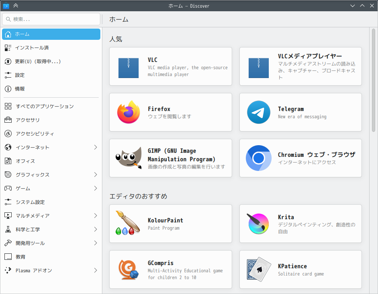Select the アクセサリ category label
Image resolution: width=378 pixels, height=294 pixels.
[28, 120]
